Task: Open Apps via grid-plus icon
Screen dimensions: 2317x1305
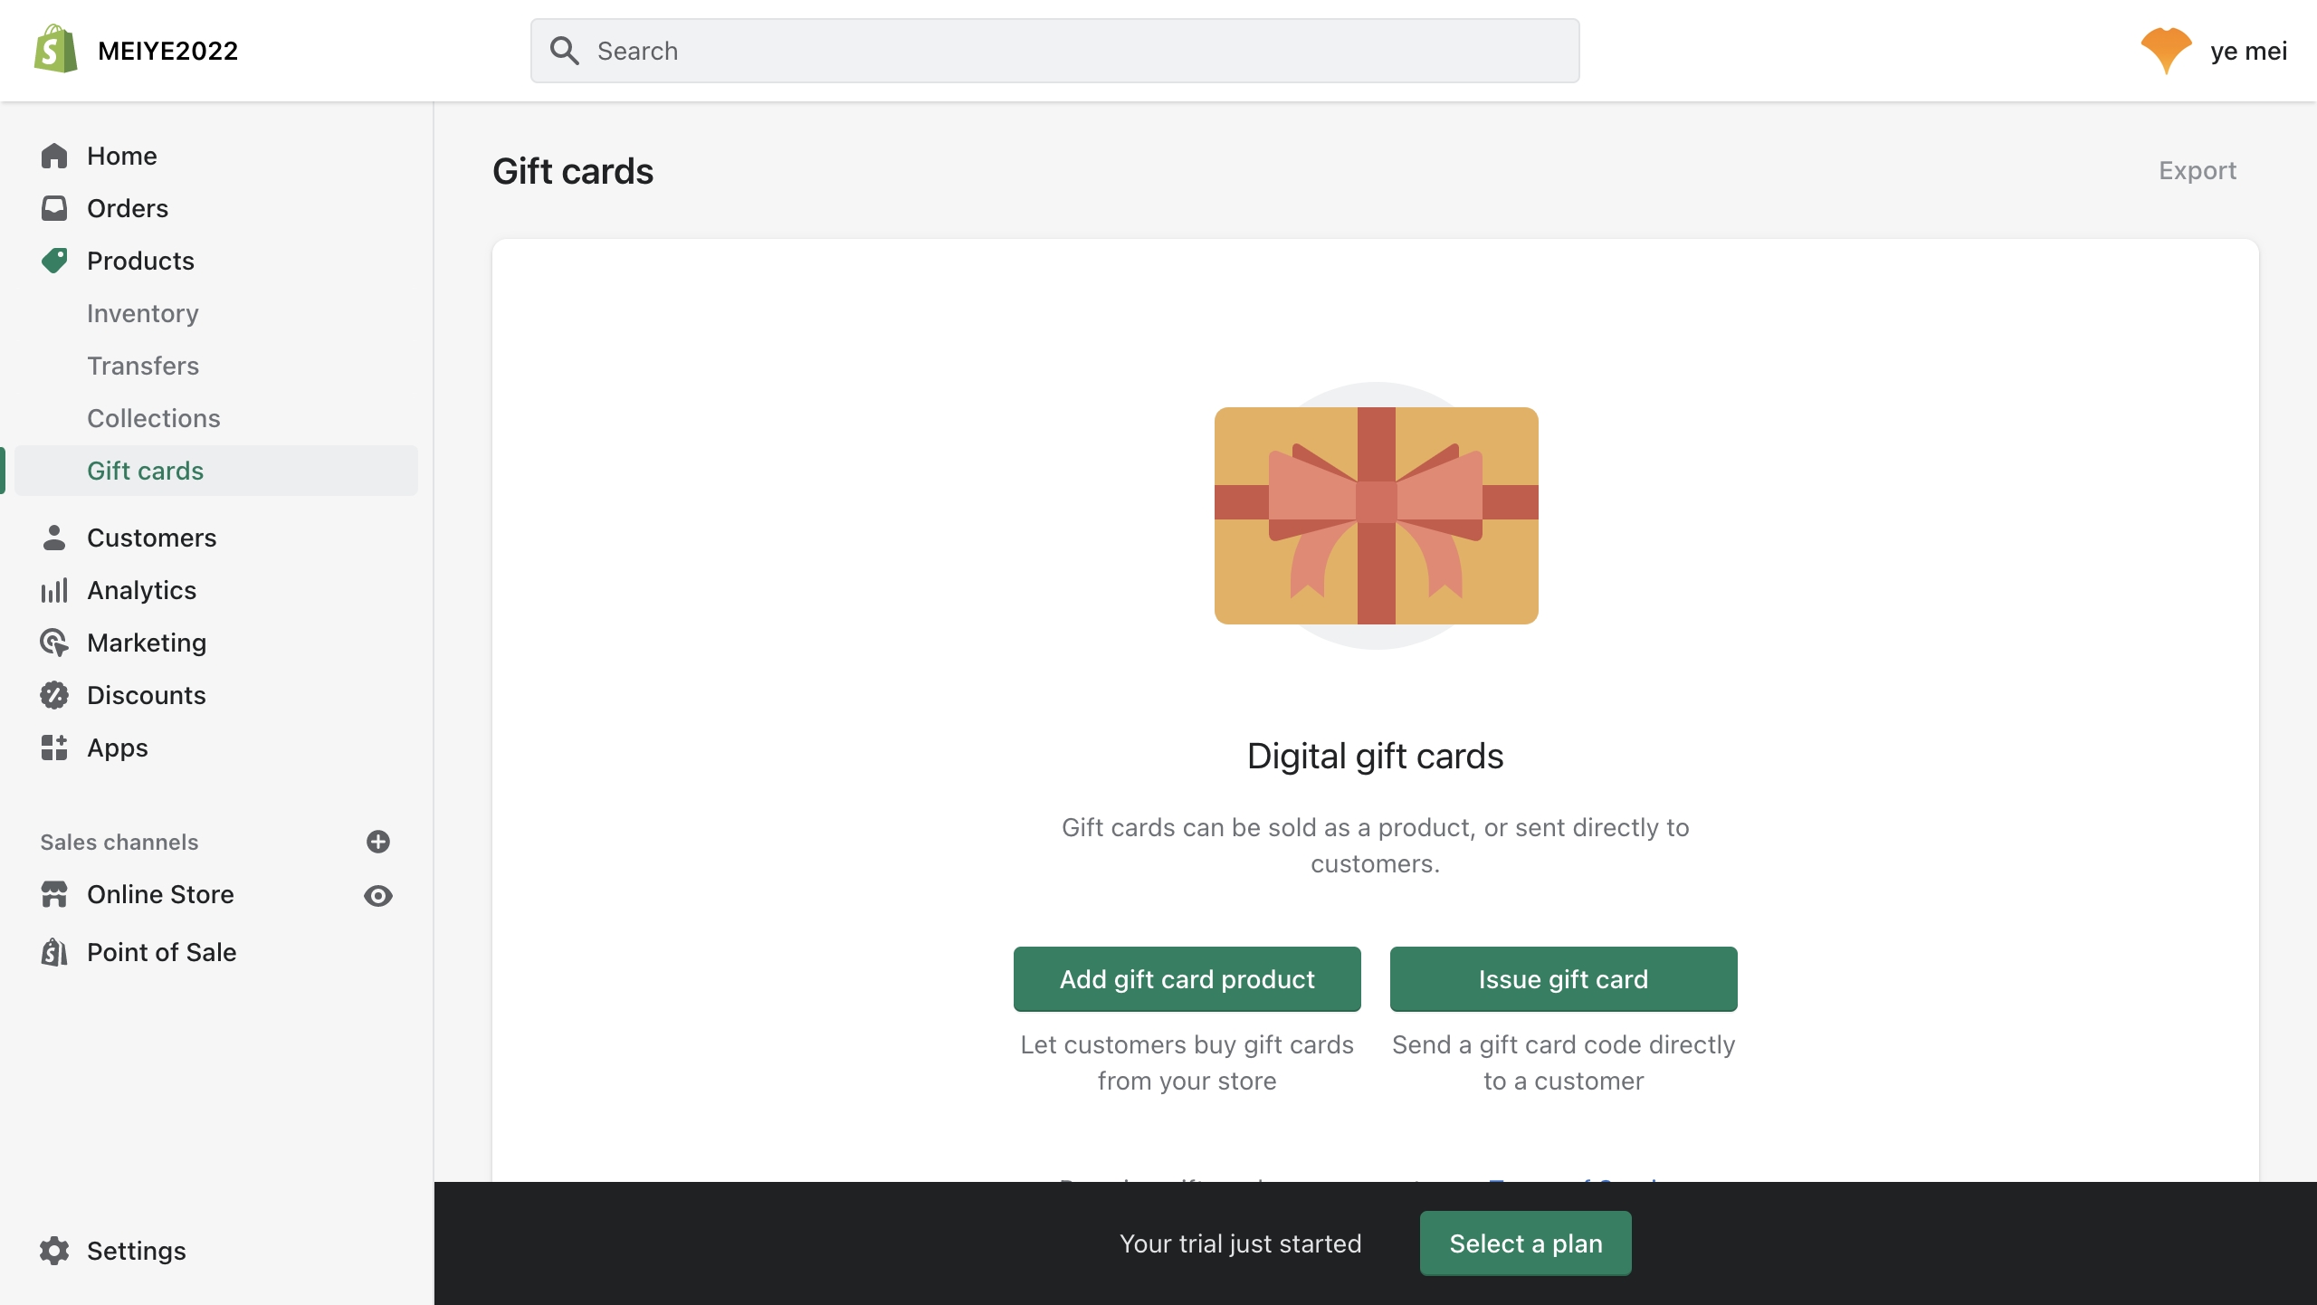Action: [x=54, y=748]
